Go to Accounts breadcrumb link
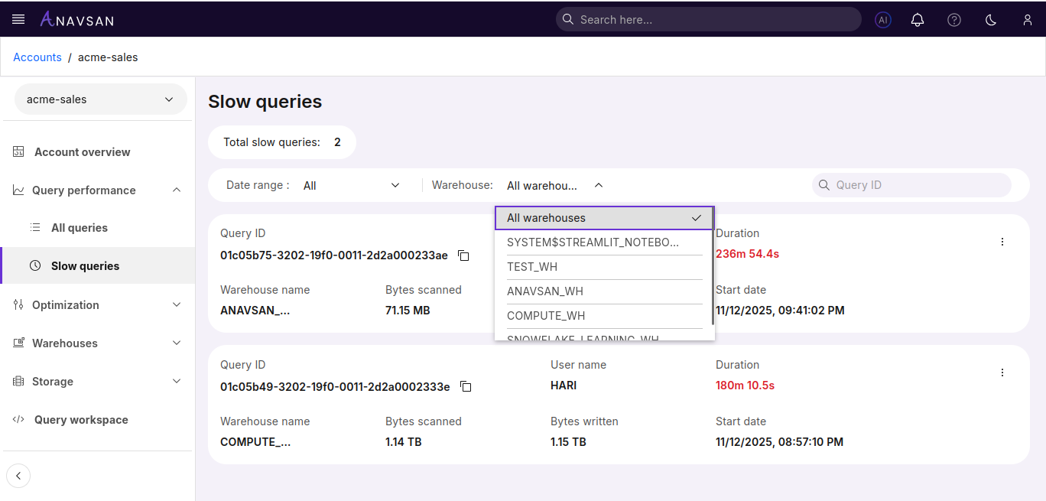 [x=37, y=57]
